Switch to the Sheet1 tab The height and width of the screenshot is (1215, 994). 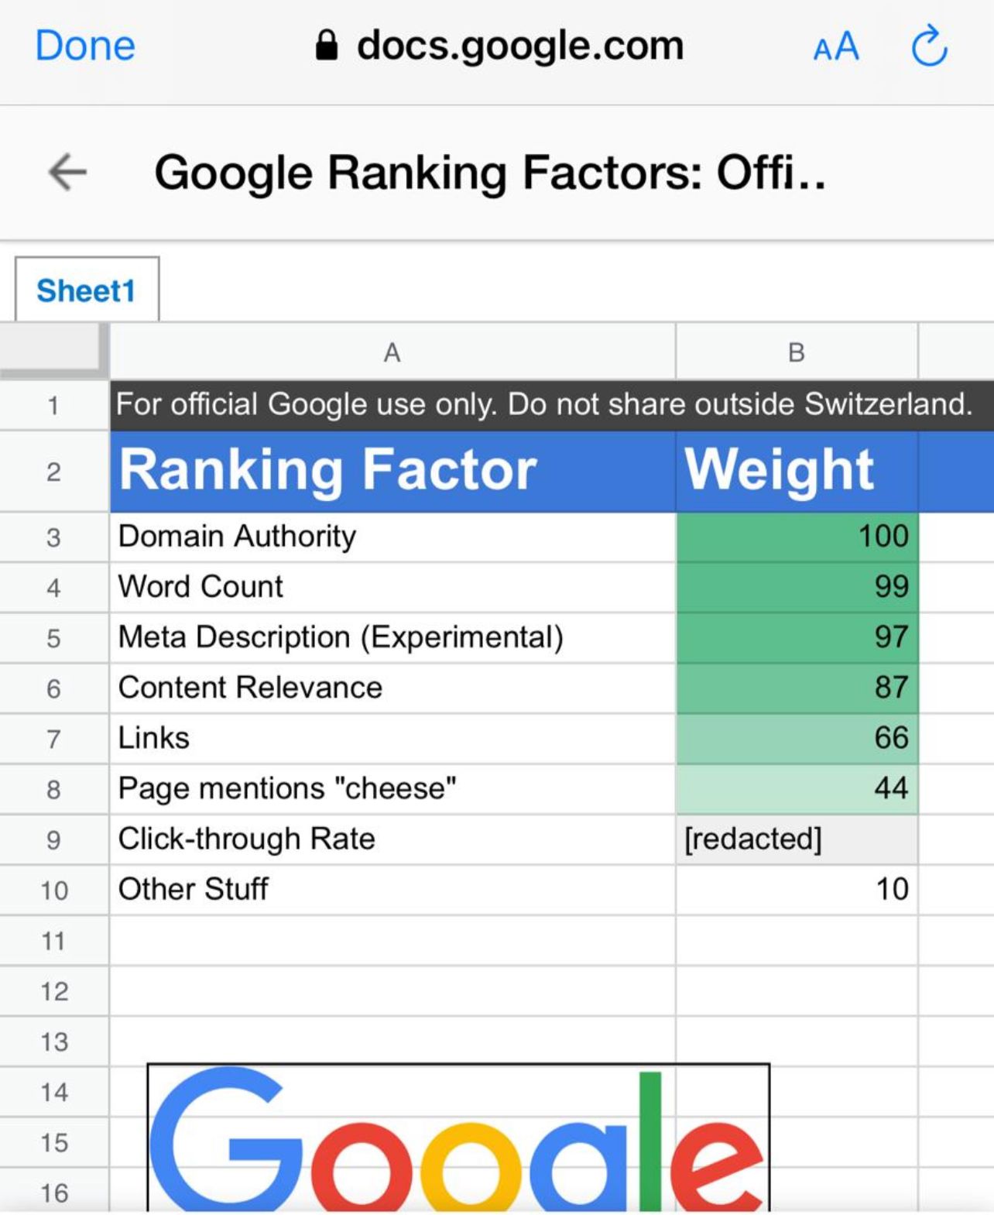click(86, 290)
